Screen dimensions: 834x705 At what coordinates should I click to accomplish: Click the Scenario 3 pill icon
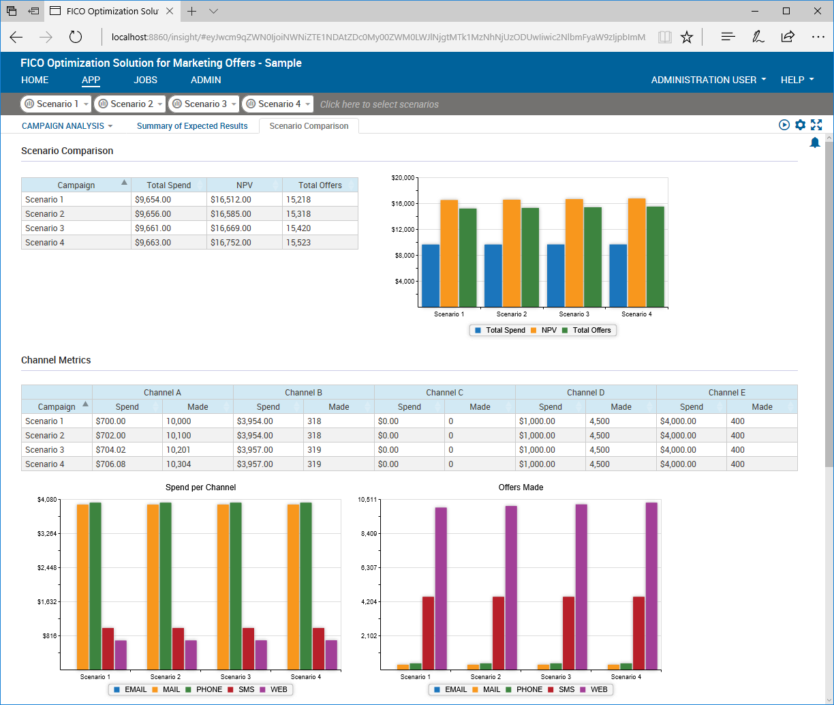(x=176, y=104)
